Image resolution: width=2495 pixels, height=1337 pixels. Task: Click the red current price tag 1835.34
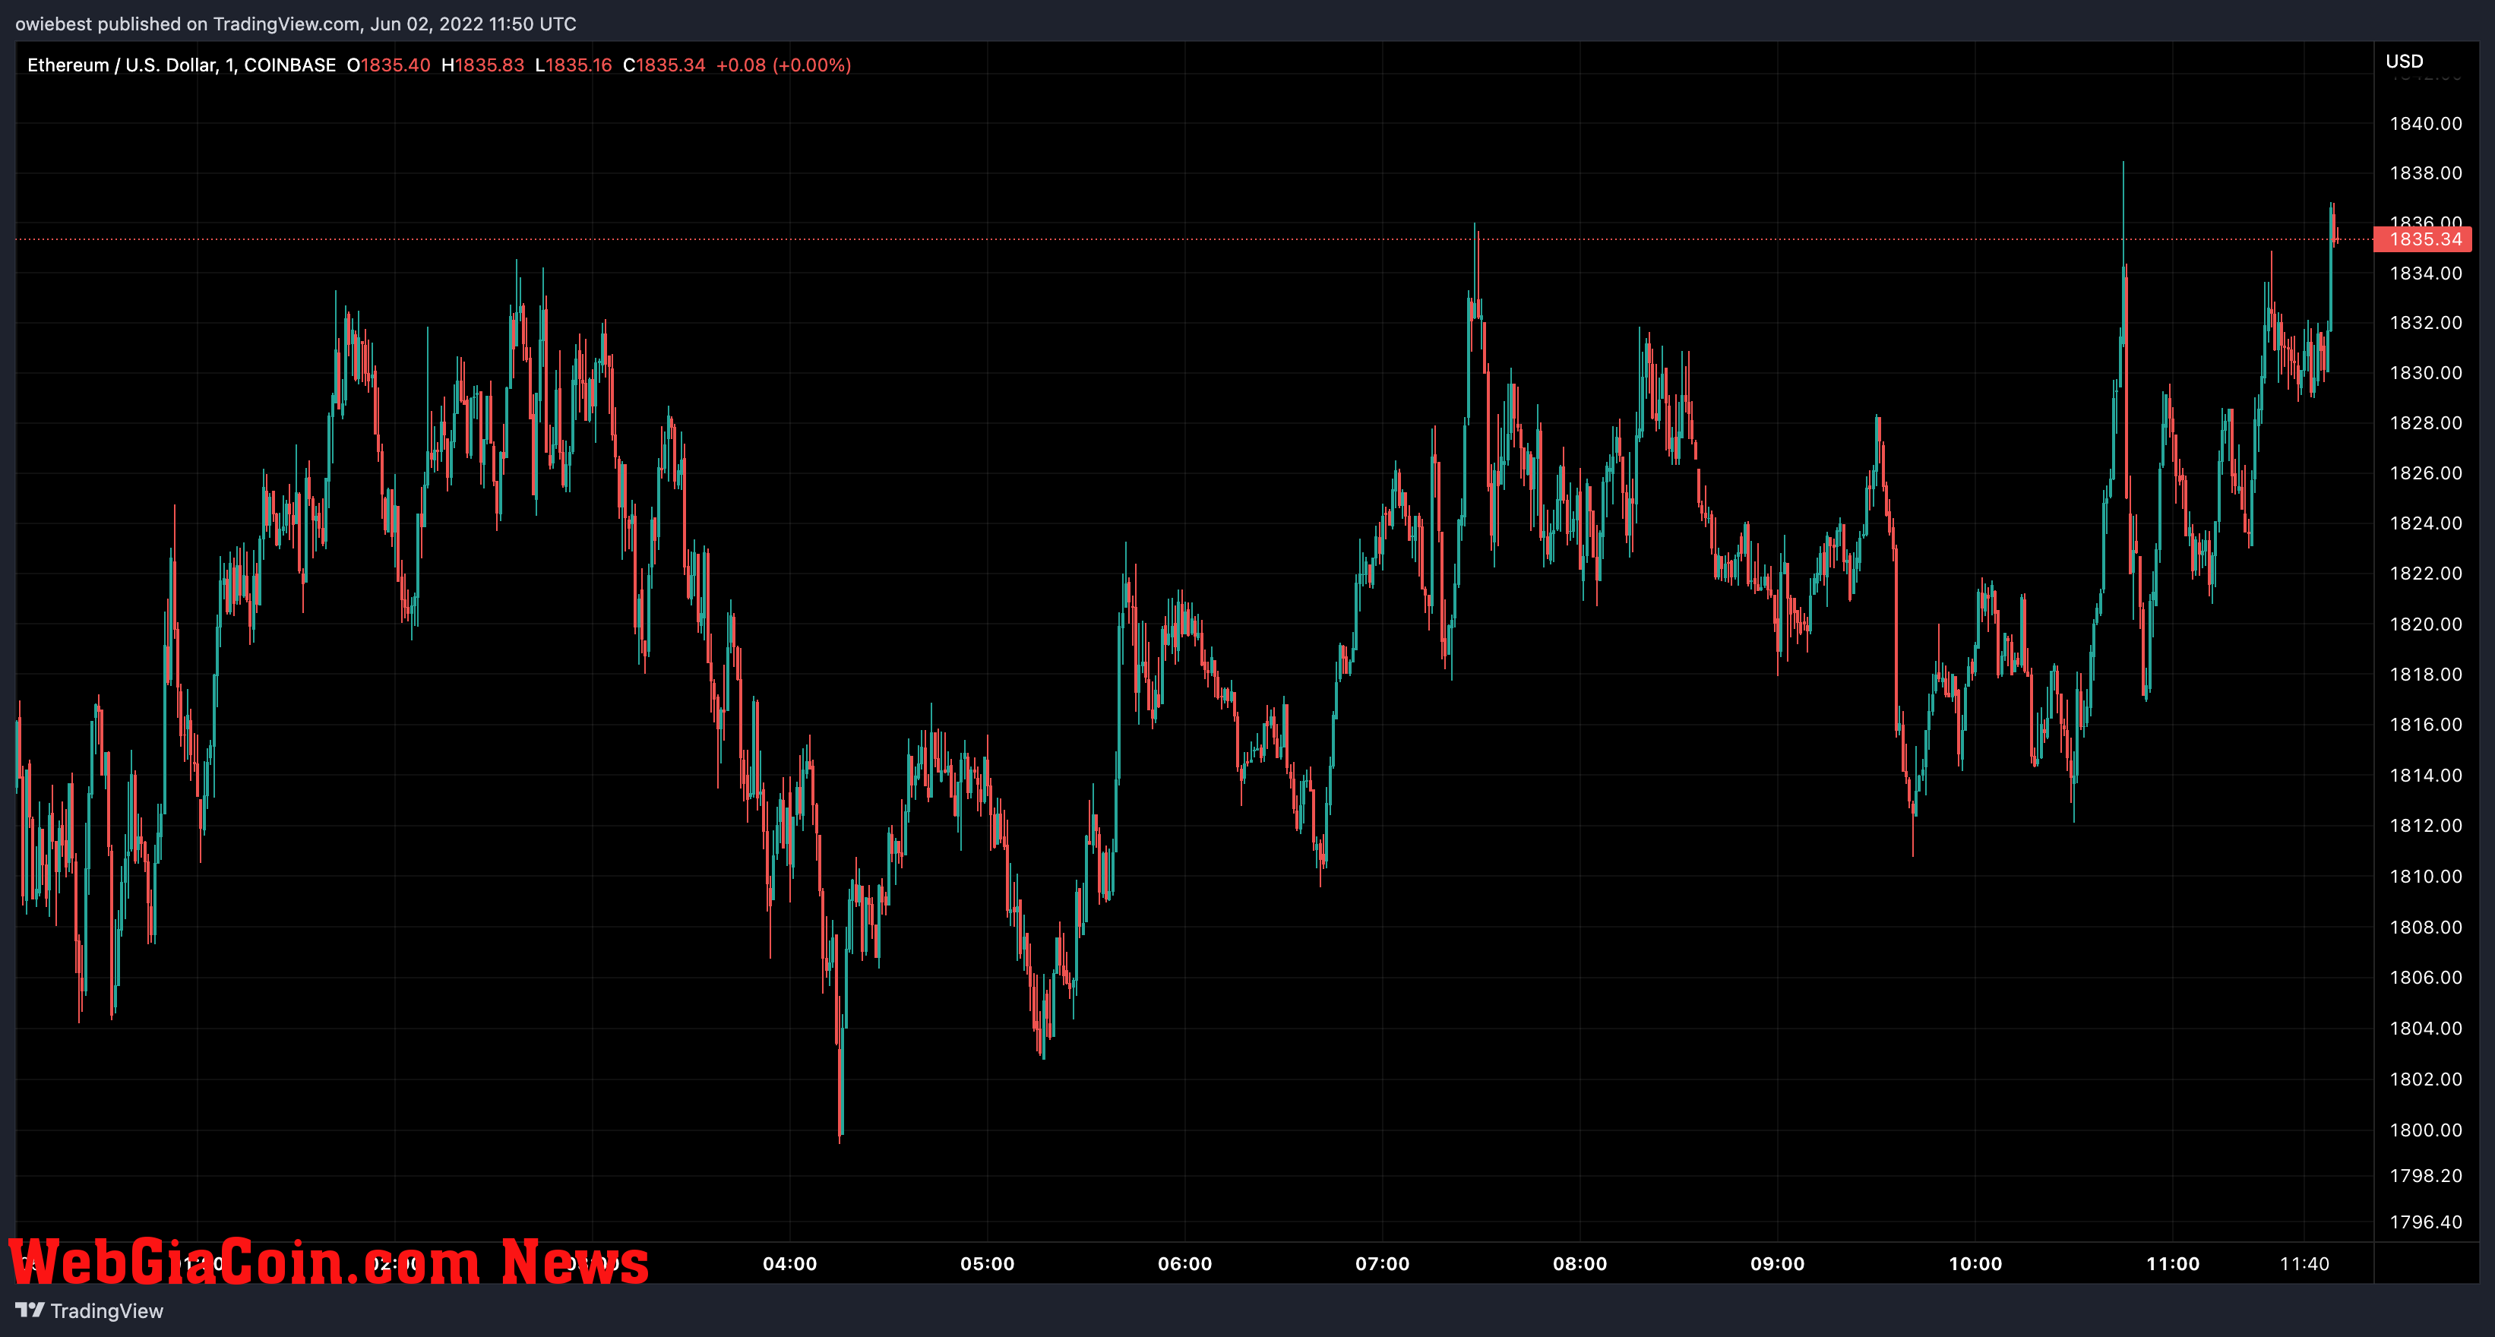[2422, 239]
